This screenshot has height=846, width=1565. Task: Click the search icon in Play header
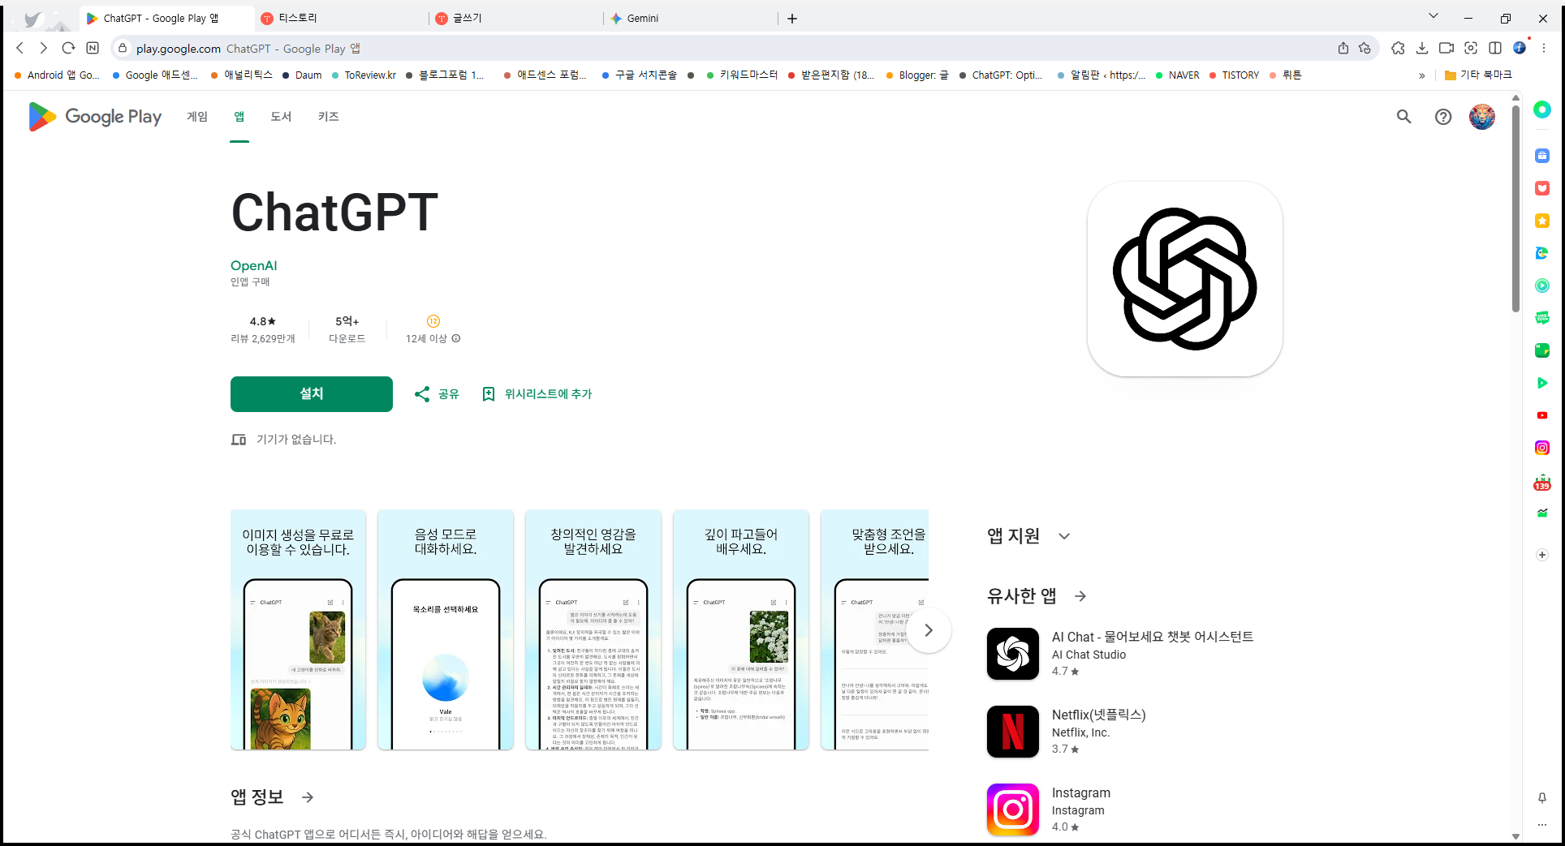1404,117
